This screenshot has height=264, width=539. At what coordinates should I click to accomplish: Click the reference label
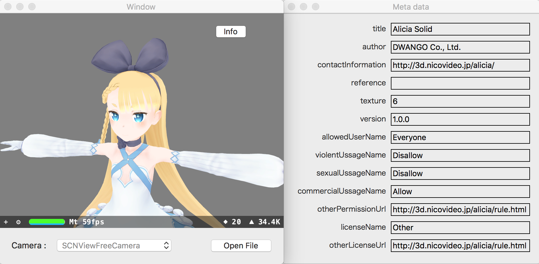tap(368, 83)
